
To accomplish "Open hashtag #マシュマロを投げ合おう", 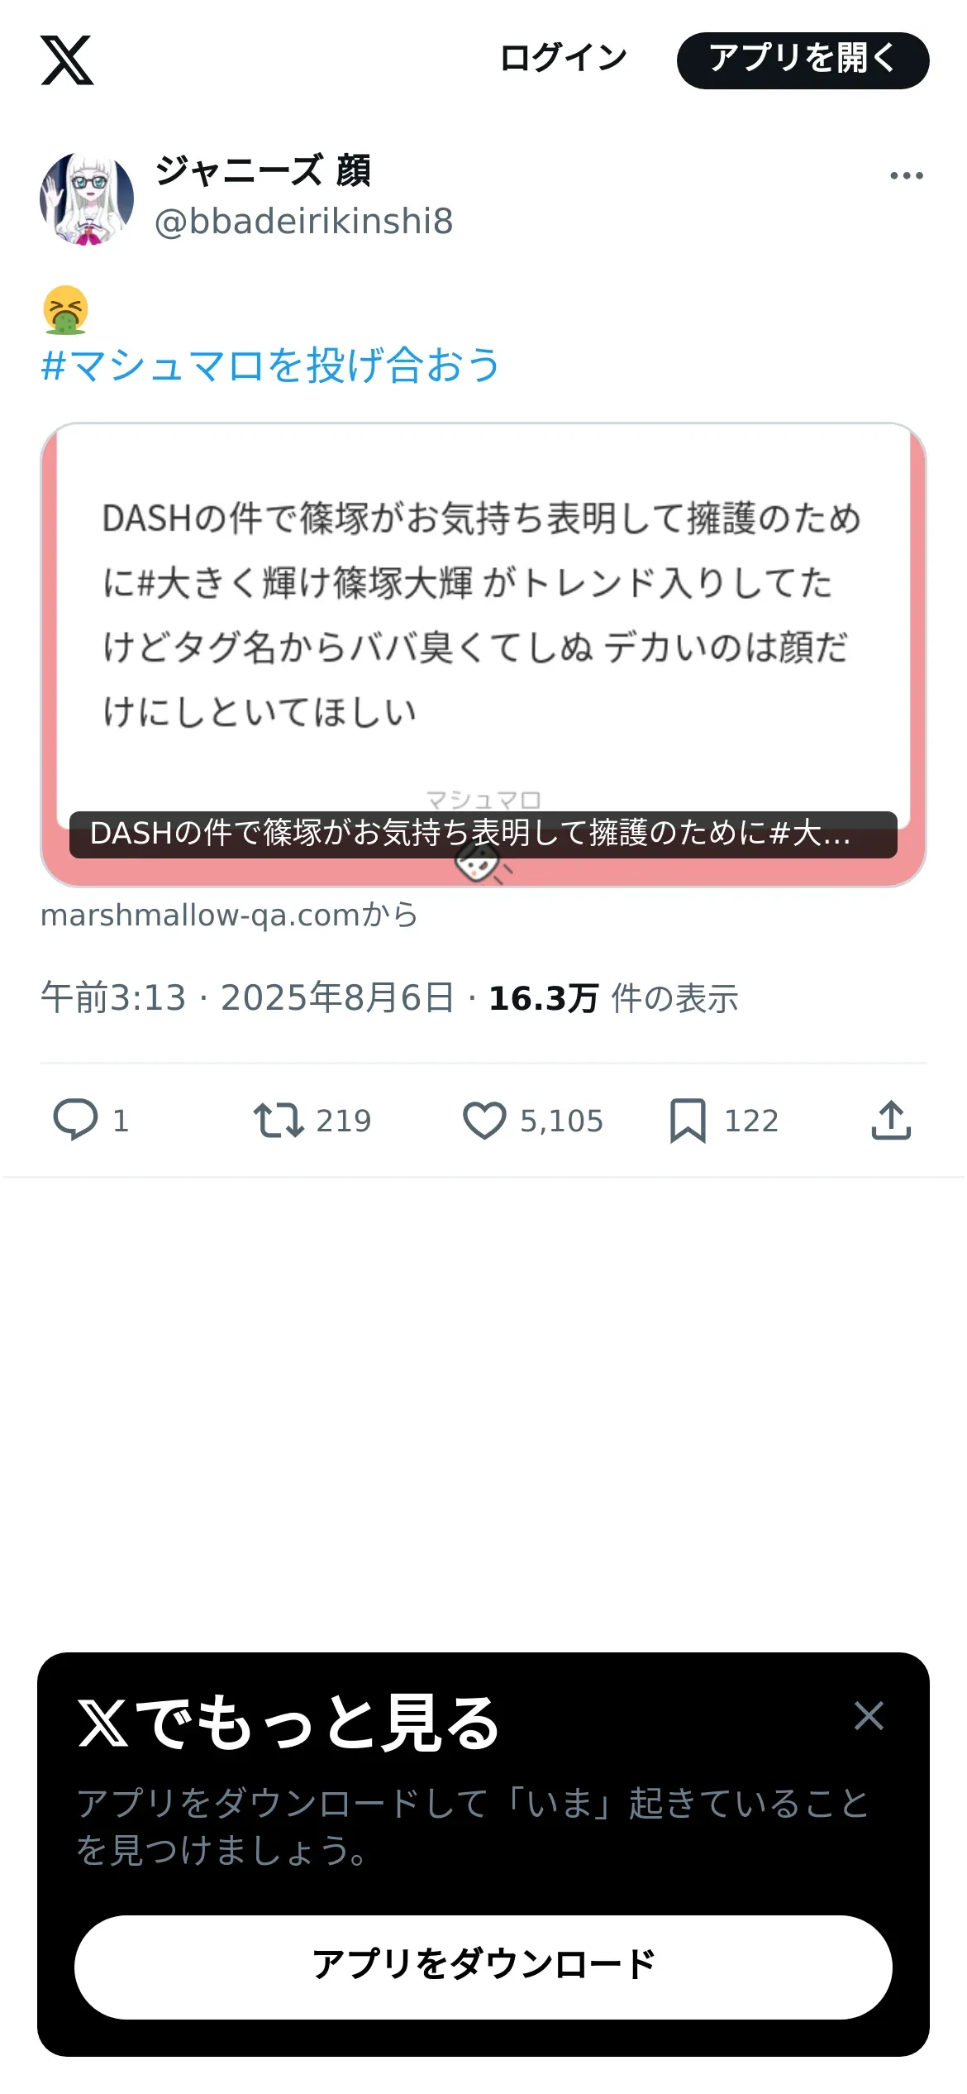I will pos(270,365).
